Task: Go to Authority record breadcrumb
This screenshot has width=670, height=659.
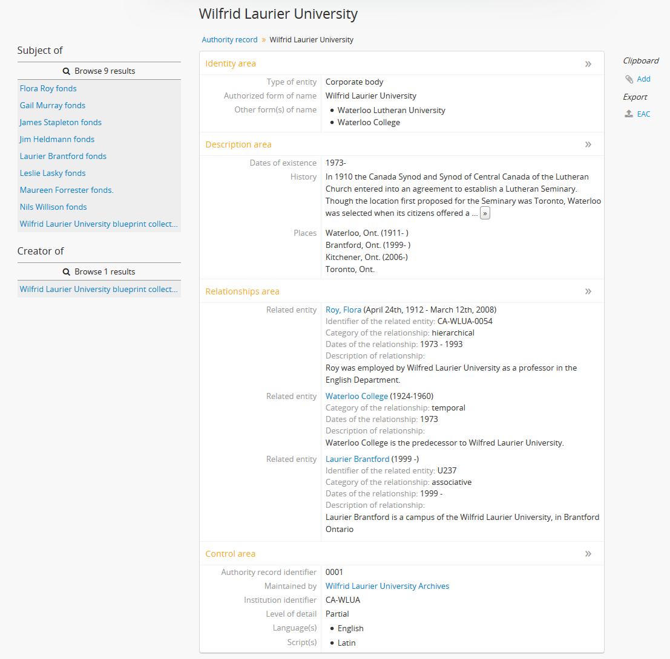Action: [229, 40]
